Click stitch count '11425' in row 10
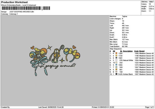The image size is (155, 109). pyautogui.click(x=120, y=74)
